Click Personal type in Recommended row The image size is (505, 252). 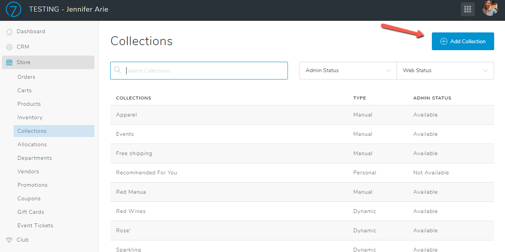(365, 173)
